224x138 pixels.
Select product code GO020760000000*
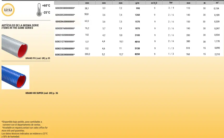click(65, 28)
